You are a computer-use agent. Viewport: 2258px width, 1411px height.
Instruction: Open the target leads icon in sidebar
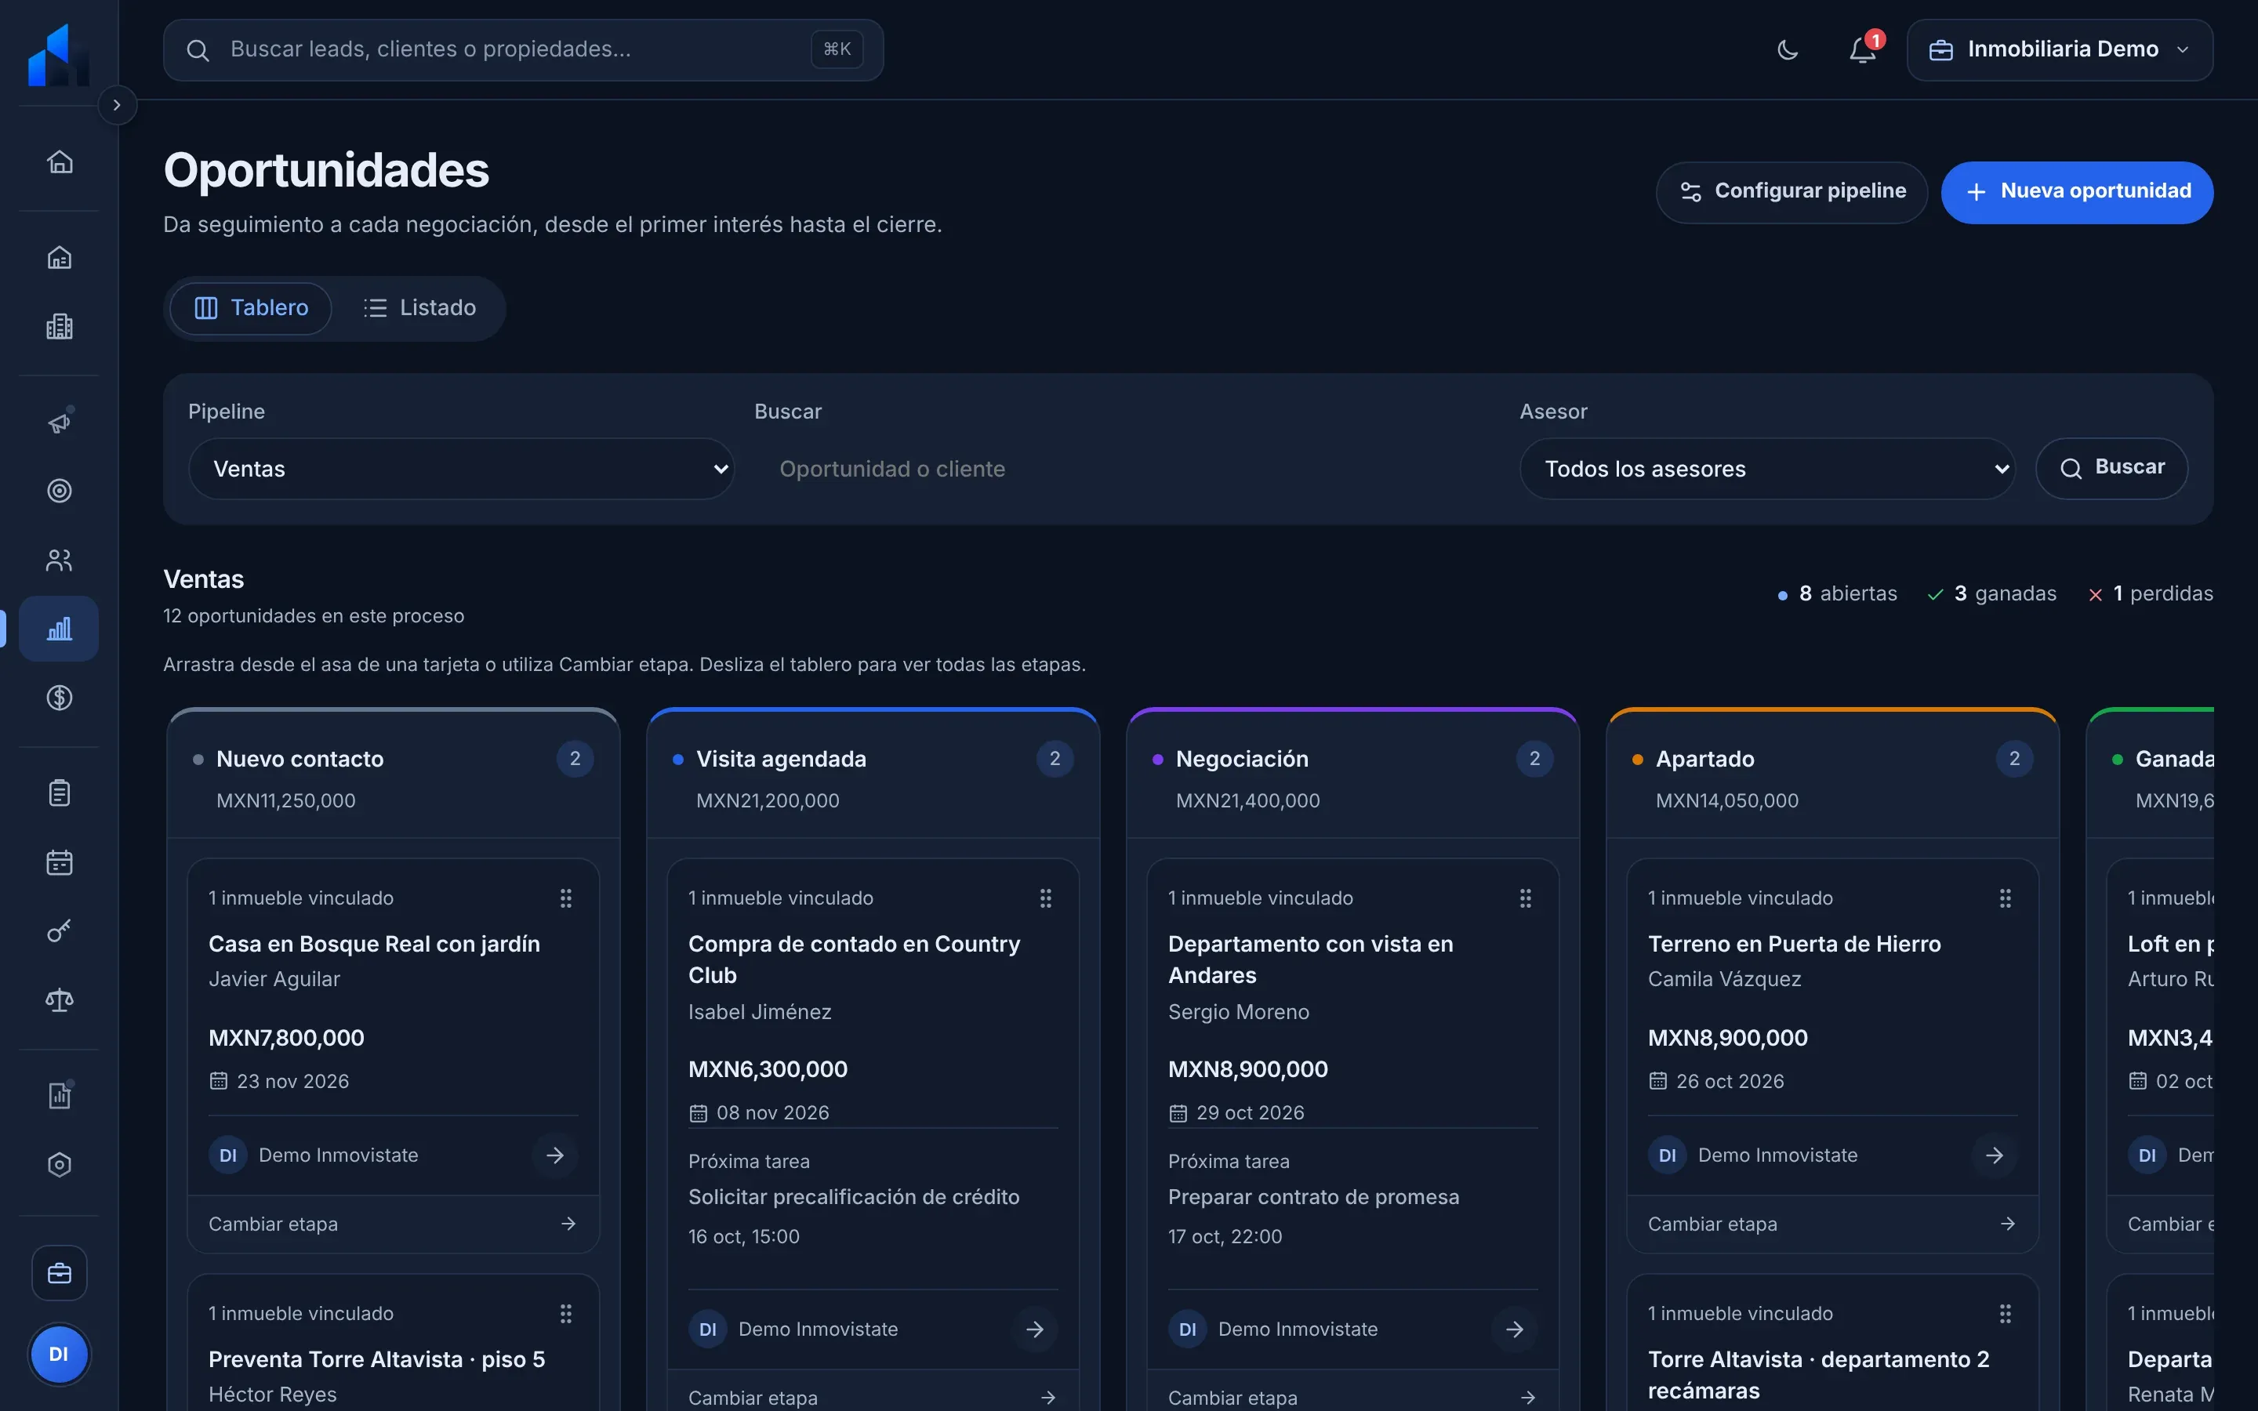(60, 491)
